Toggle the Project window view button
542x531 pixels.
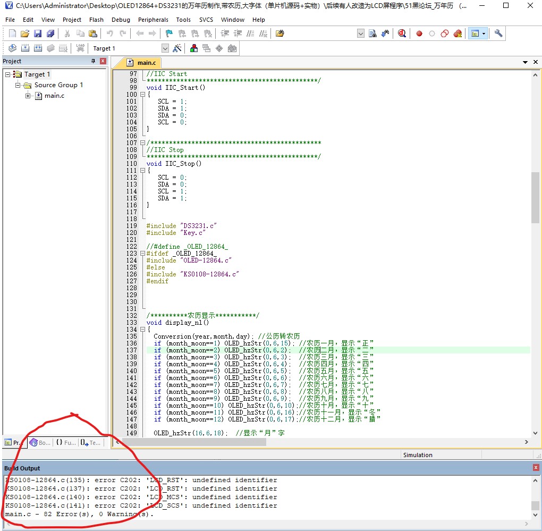click(x=475, y=33)
